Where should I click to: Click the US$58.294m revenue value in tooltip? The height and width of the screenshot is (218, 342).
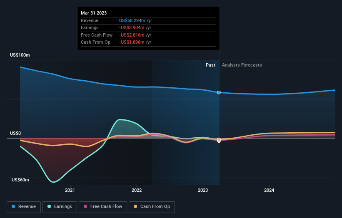coord(132,20)
